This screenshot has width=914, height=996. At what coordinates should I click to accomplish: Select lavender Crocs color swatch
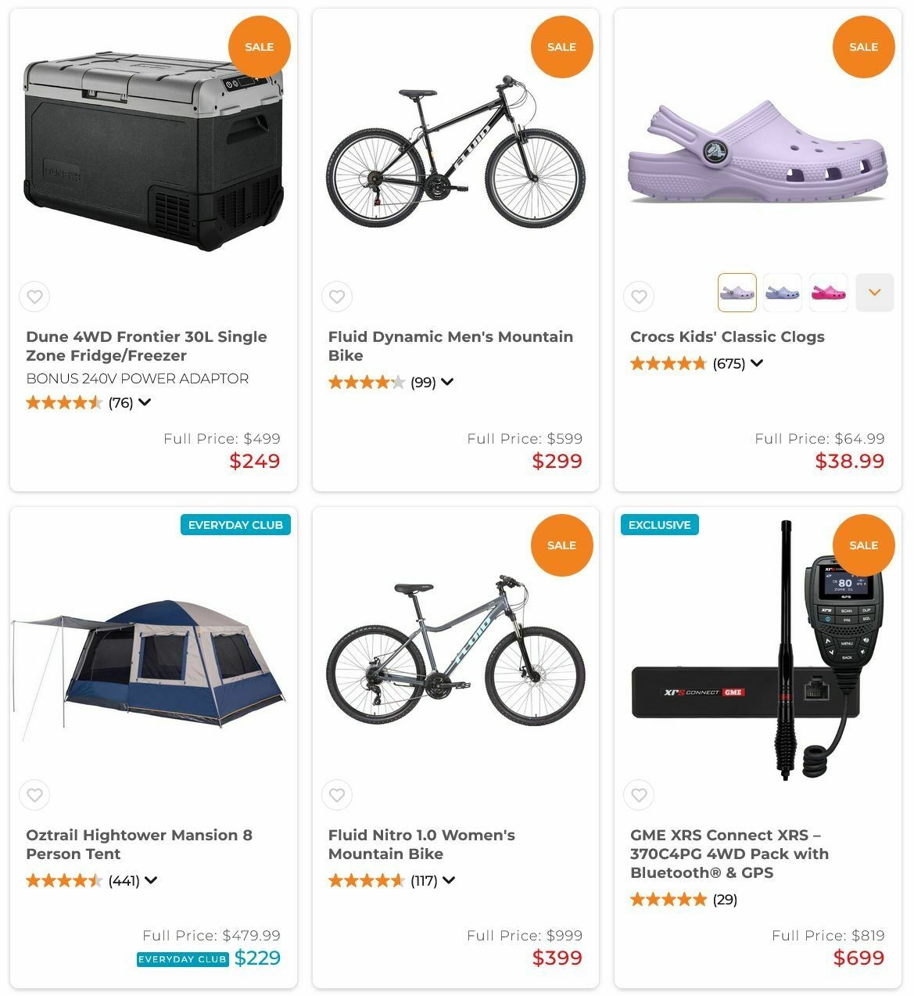coord(737,293)
